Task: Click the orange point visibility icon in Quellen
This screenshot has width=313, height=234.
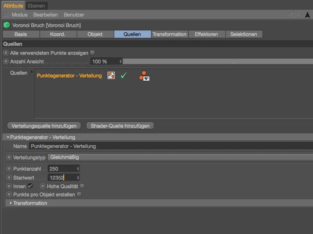Action: pos(144,76)
